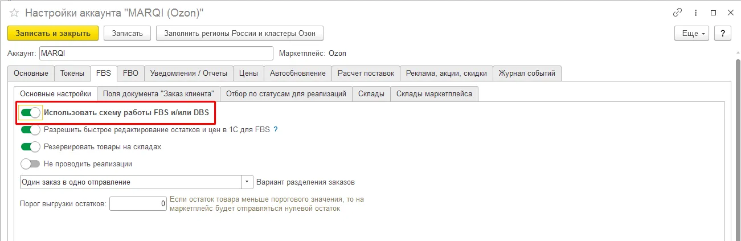
Task: Go to 'Поля документа "Заказ клиента"' sub-tab
Action: pos(158,94)
